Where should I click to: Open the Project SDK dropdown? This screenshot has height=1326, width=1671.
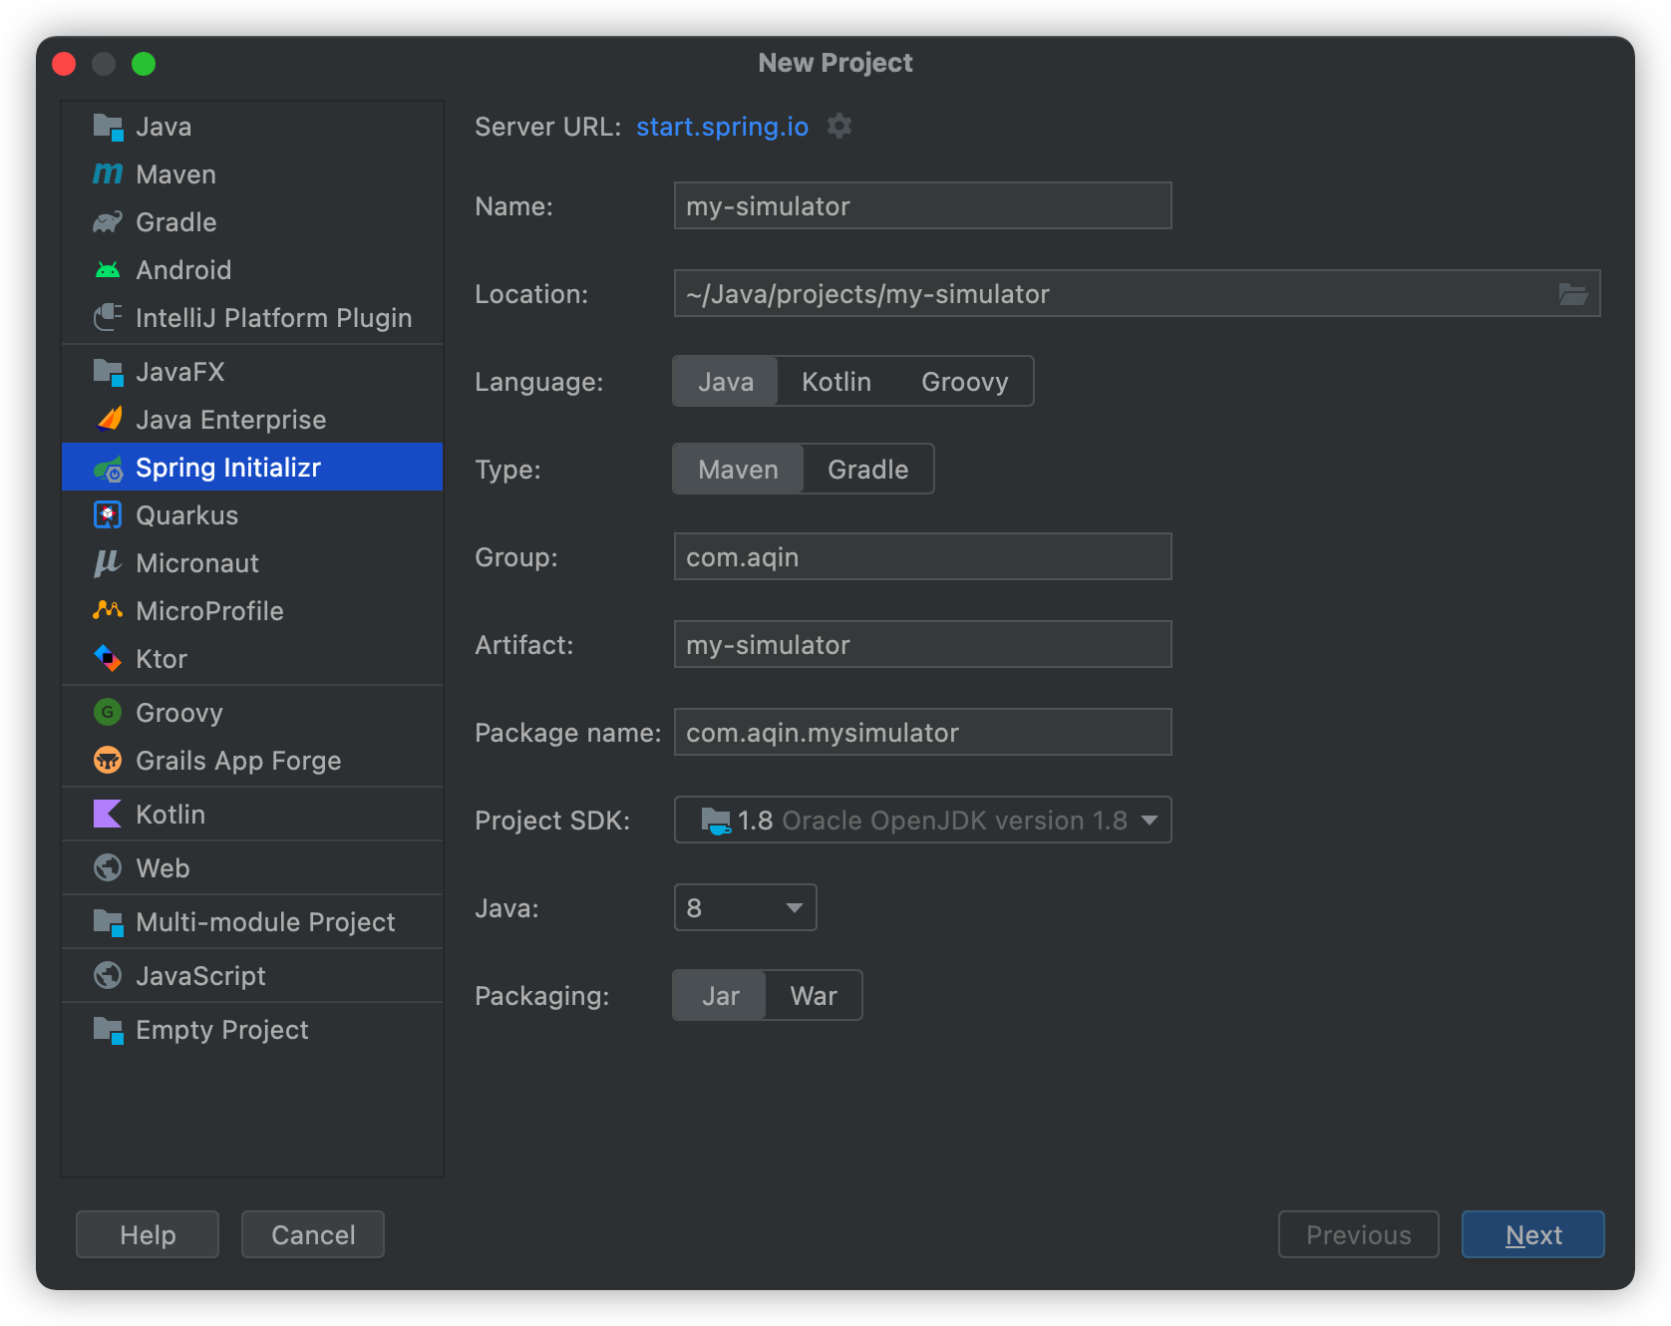[923, 821]
